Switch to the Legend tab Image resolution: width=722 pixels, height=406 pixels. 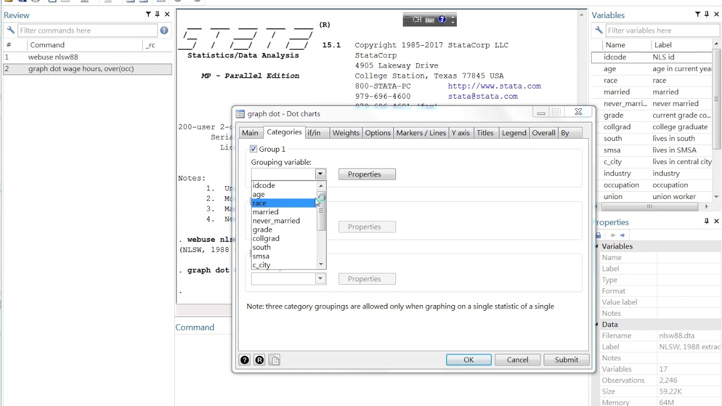click(514, 133)
